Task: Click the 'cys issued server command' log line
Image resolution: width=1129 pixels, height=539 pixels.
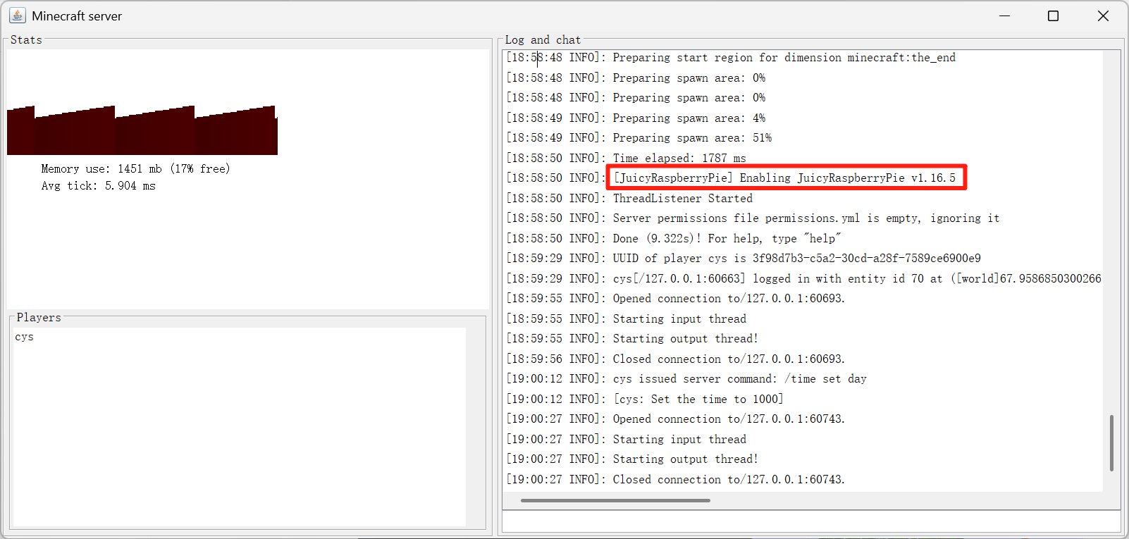Action: coord(686,379)
